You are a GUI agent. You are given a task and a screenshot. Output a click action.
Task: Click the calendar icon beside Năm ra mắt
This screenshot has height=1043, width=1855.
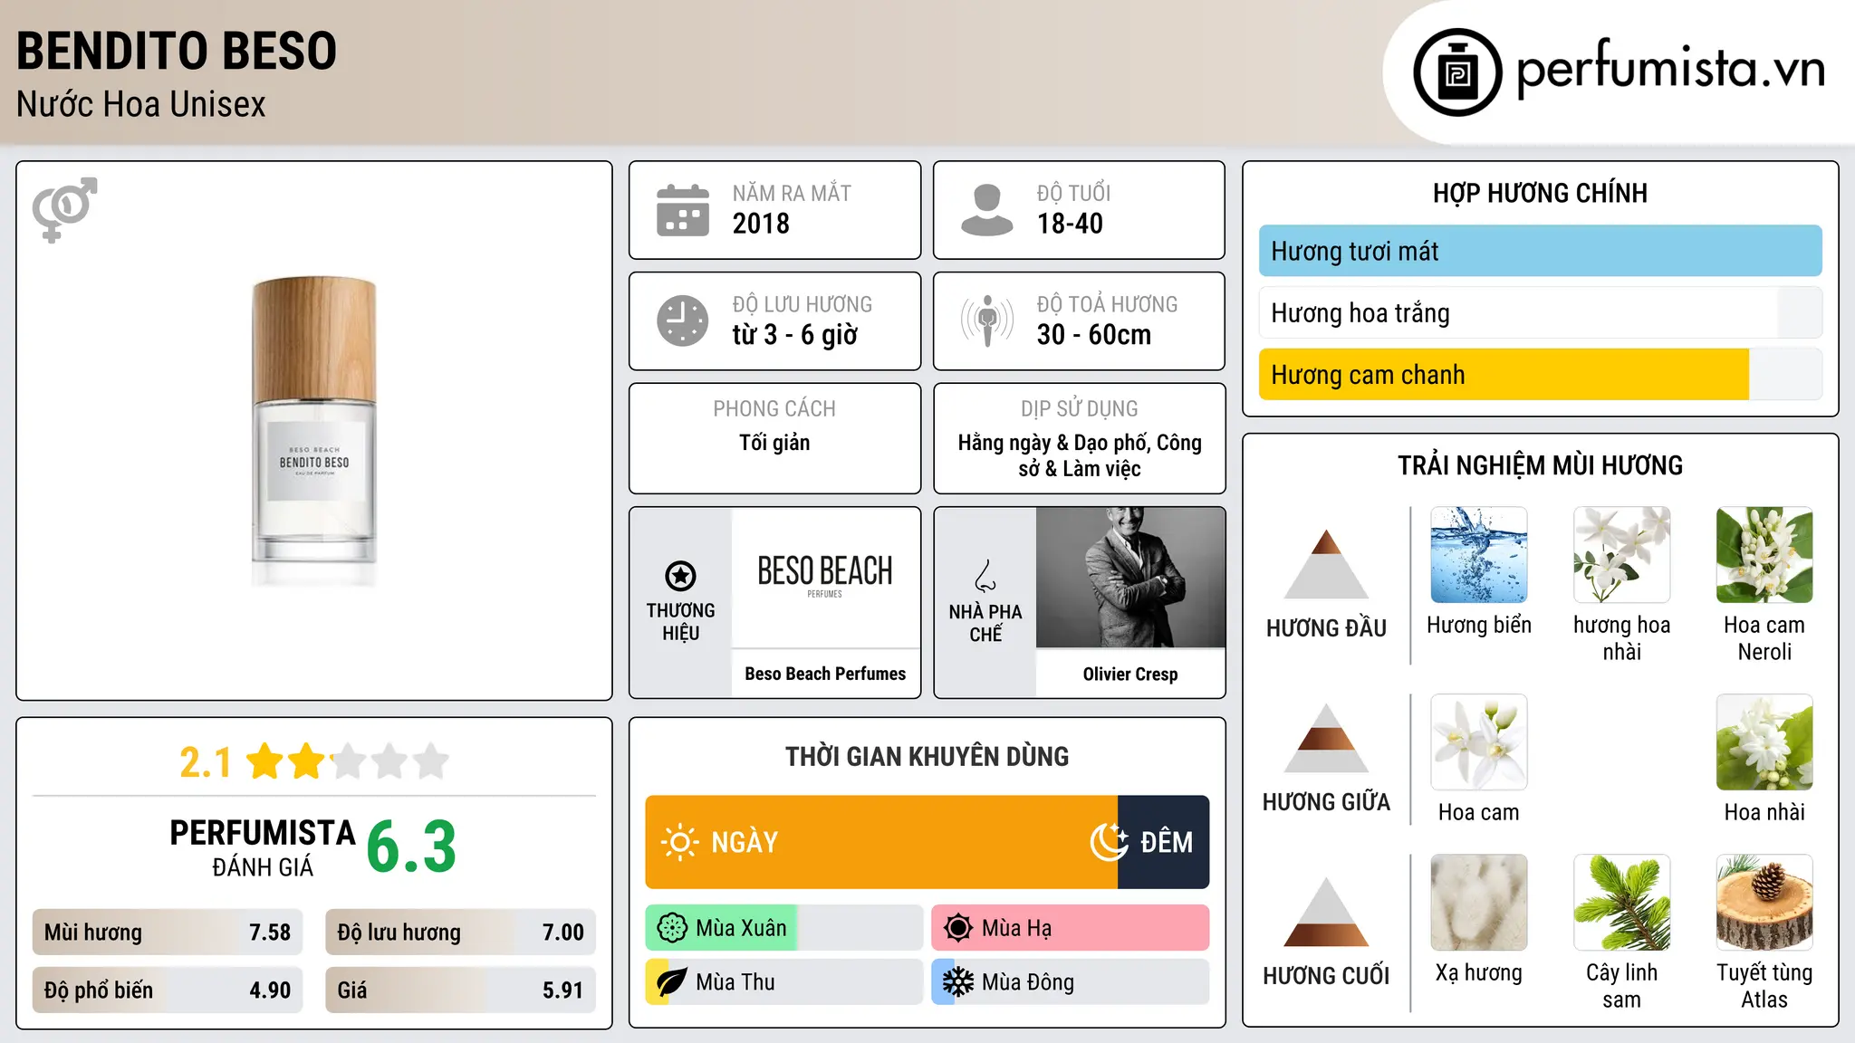683,210
